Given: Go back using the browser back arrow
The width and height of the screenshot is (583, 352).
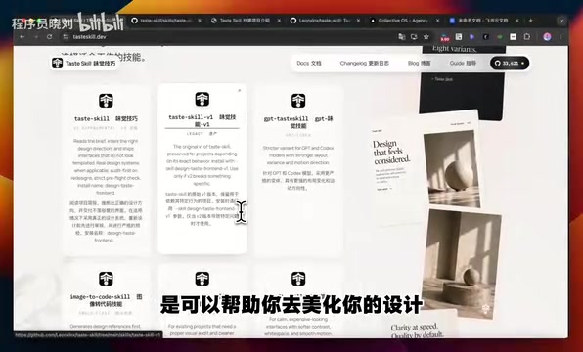Looking at the screenshot, I should tap(22, 37).
